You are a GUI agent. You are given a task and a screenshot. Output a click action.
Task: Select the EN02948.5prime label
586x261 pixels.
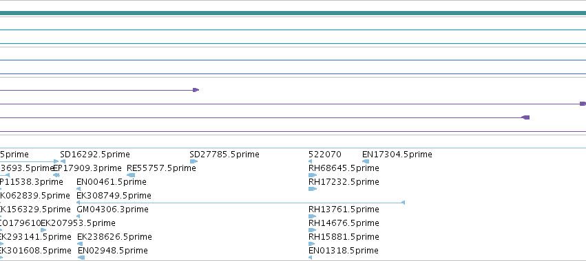pos(113,251)
